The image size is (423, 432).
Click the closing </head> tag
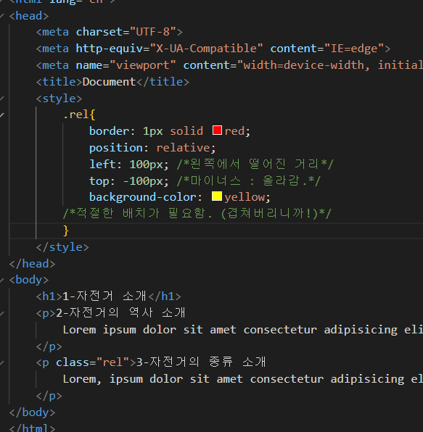point(32,264)
